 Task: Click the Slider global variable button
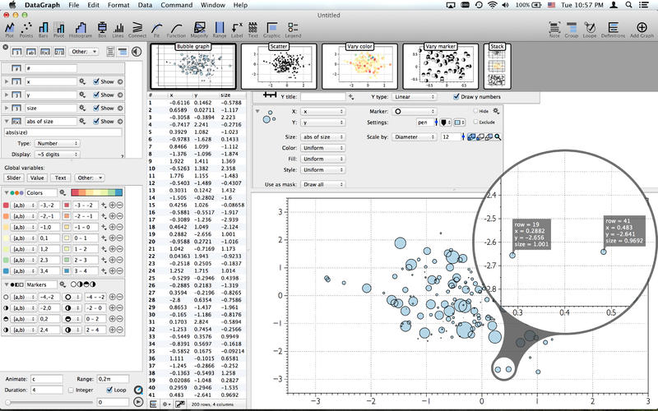click(14, 177)
